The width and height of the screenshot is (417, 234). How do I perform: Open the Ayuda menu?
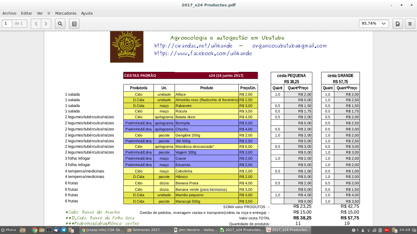coord(87,13)
